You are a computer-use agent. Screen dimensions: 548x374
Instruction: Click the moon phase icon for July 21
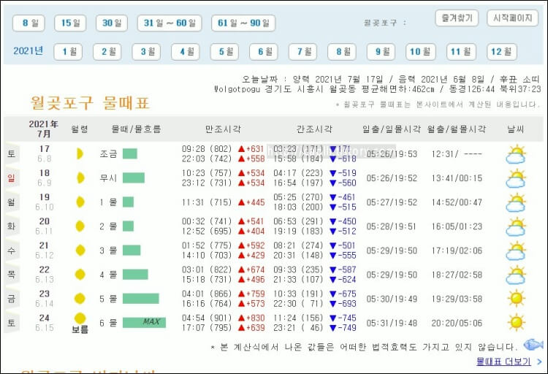coord(80,251)
